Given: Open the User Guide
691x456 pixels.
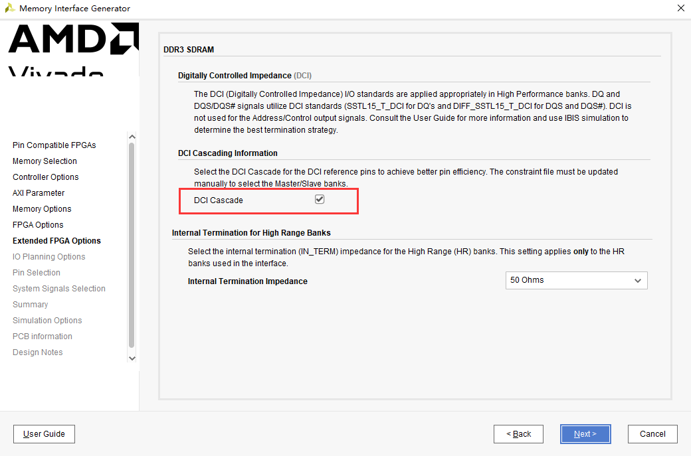Looking at the screenshot, I should [44, 434].
